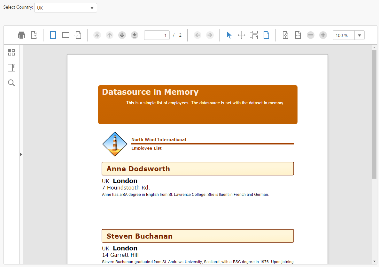Open the Select Country dropdown
This screenshot has height=267, width=379.
(x=92, y=7)
